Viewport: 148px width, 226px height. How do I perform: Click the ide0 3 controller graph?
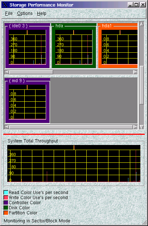27,47
